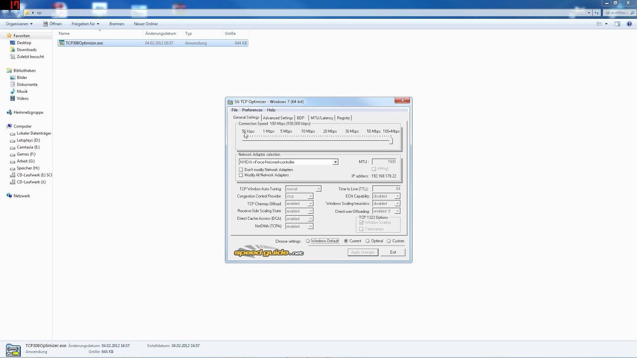Click Explorer help question mark icon
The height and width of the screenshot is (358, 637).
click(x=629, y=24)
